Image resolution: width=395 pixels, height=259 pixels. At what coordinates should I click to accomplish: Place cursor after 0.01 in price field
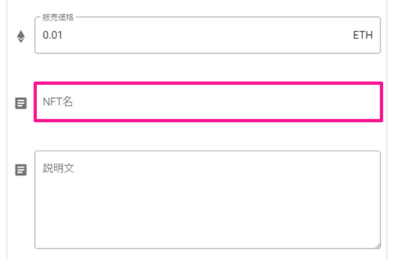click(63, 35)
